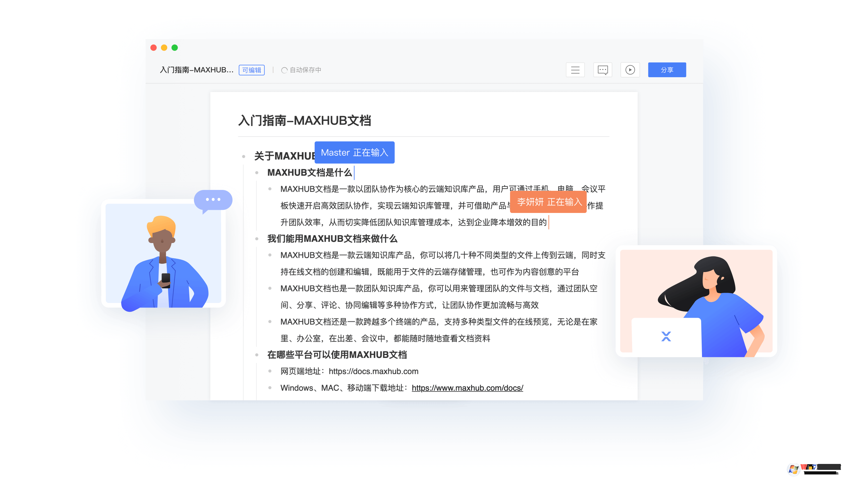Expand the truncated document title 入门指南-MAXHUB...

click(x=196, y=70)
